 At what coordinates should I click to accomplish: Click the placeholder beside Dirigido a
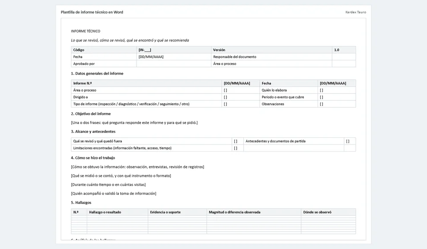point(225,97)
